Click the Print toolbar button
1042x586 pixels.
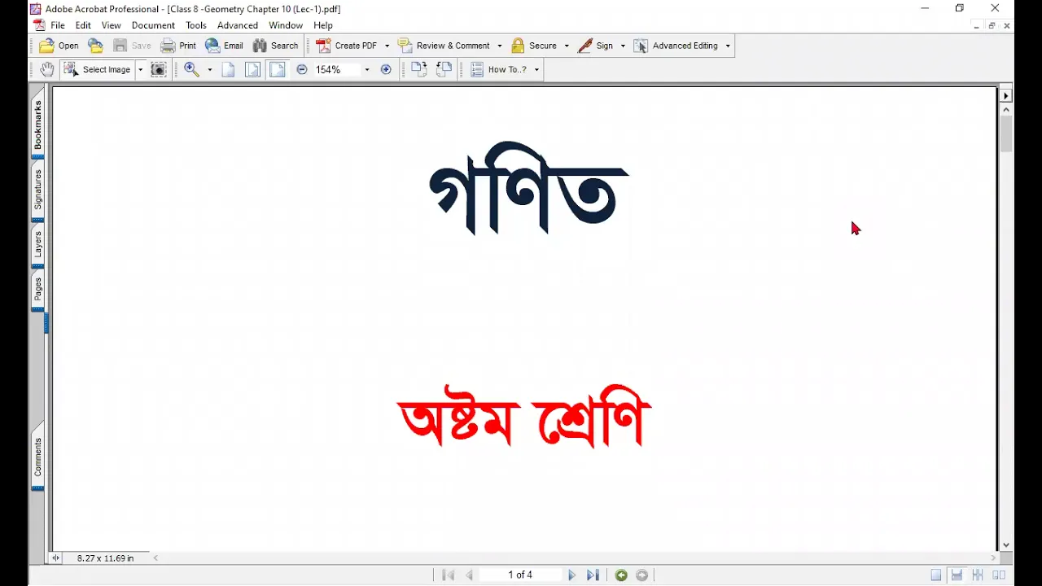click(x=178, y=46)
